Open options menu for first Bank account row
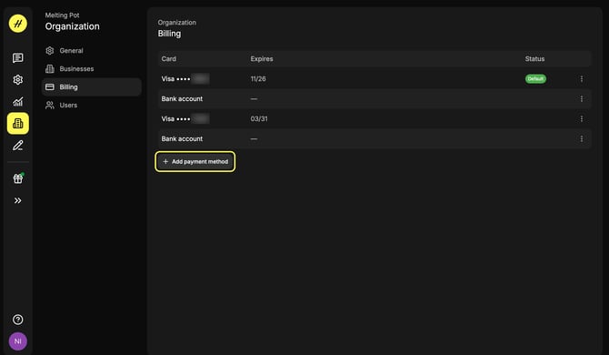 coord(582,98)
